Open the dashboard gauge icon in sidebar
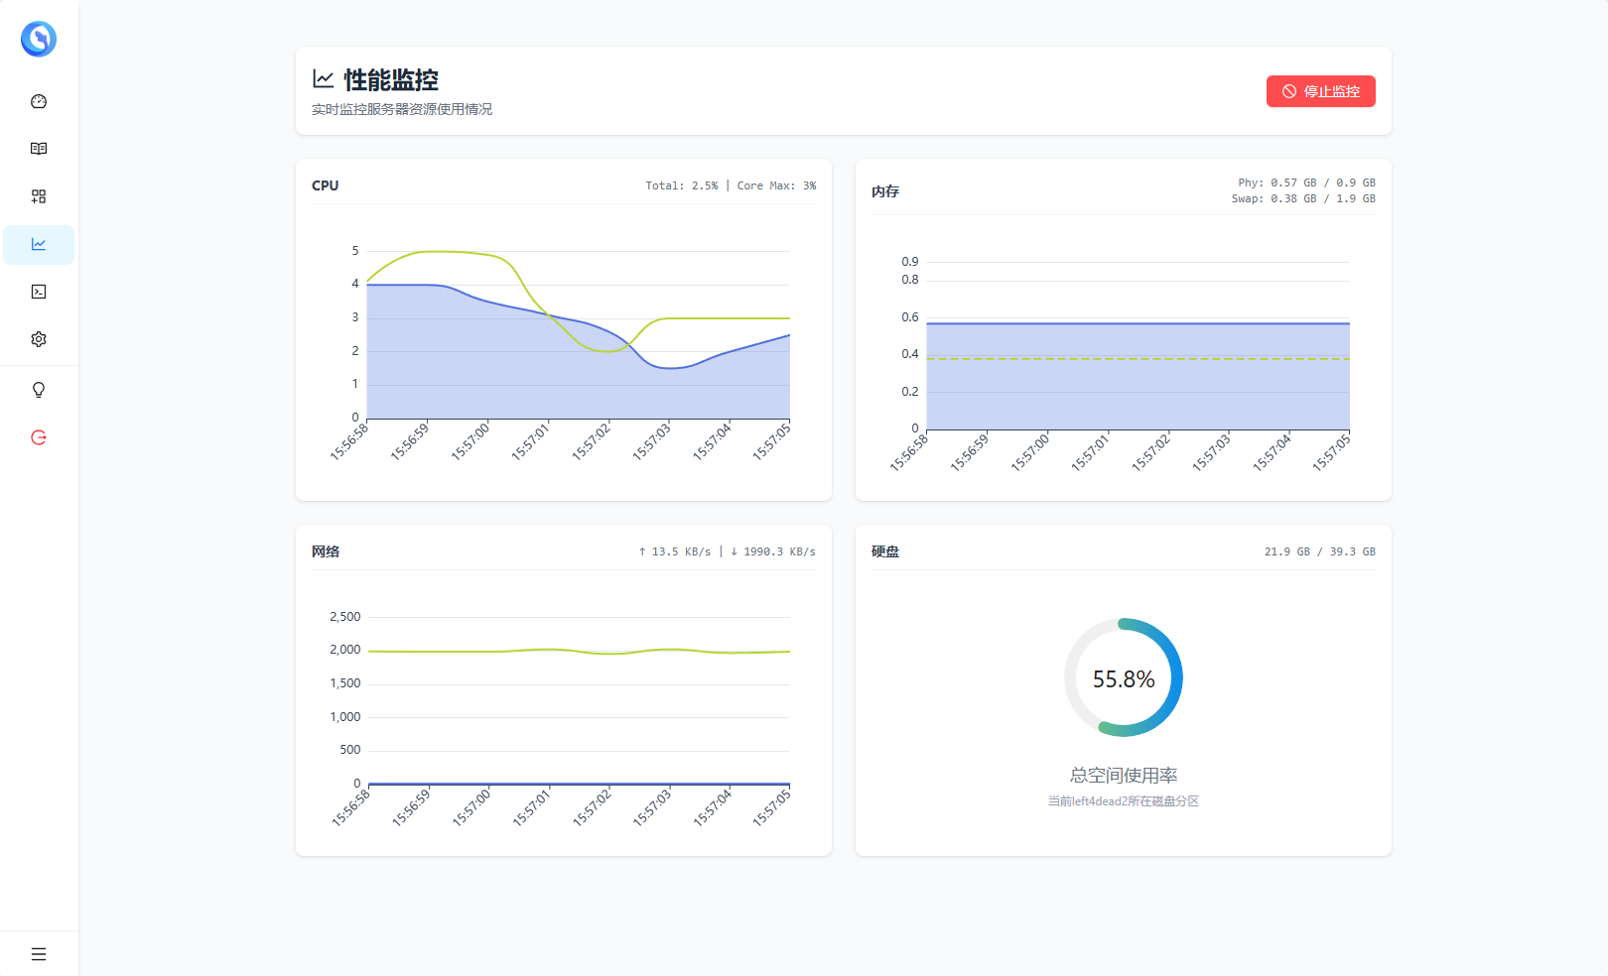Screen dimensions: 1608x976 [x=39, y=101]
